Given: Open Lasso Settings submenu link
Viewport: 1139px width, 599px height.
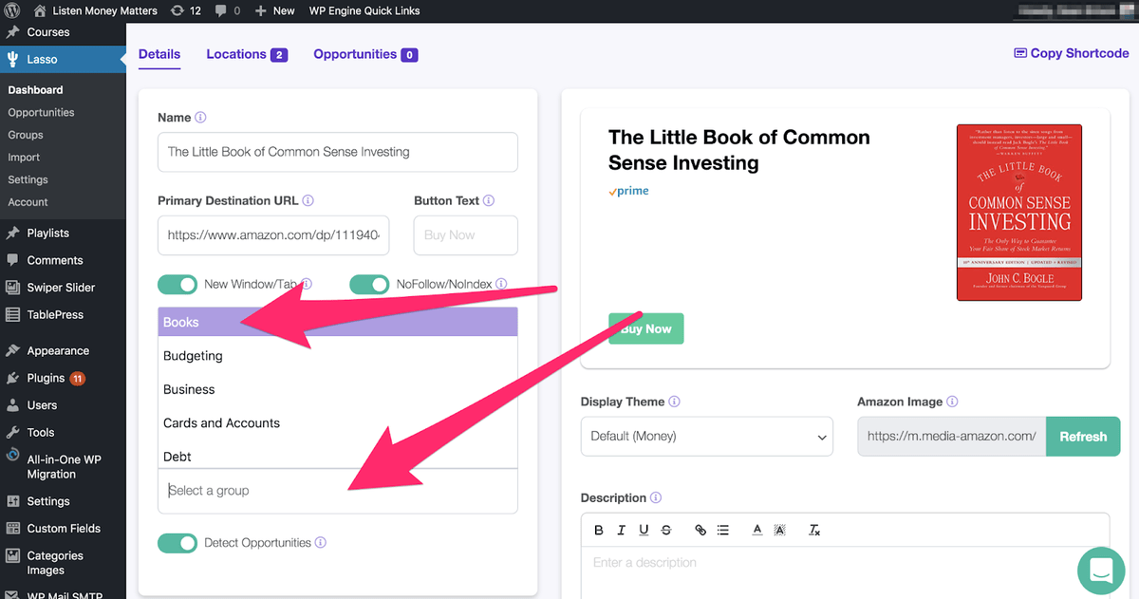Looking at the screenshot, I should (x=28, y=179).
